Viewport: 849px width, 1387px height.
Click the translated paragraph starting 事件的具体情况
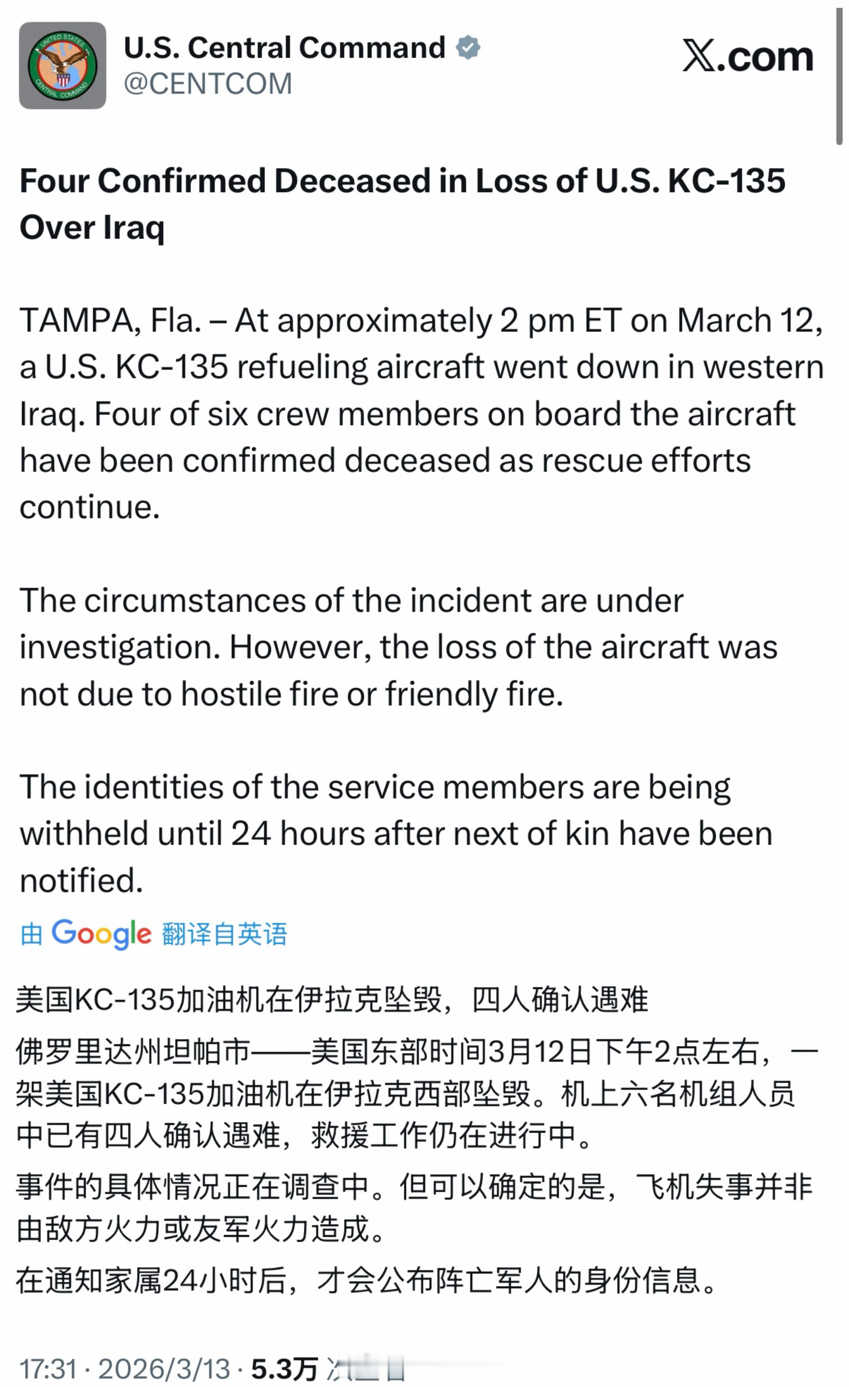414,1207
